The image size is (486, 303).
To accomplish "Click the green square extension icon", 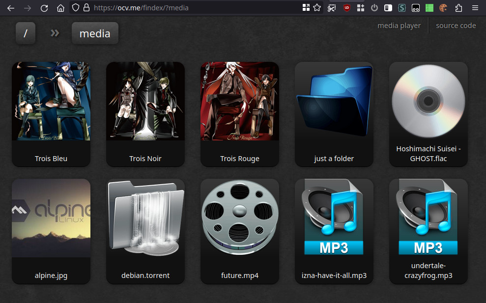I will pyautogui.click(x=429, y=8).
